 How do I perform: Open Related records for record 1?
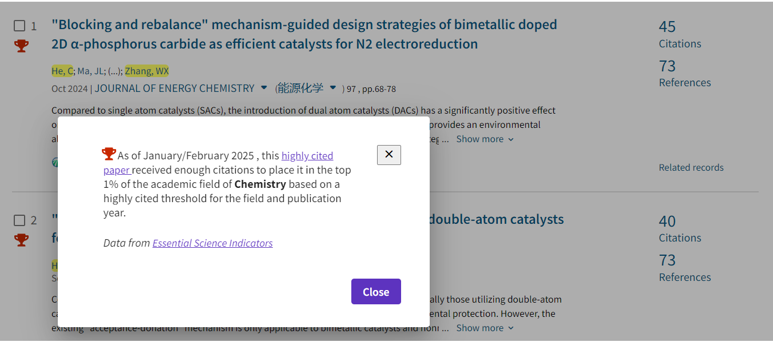click(x=691, y=168)
